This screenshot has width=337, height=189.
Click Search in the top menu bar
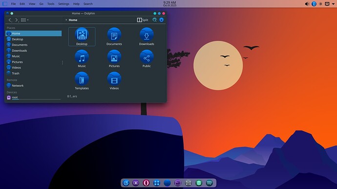pos(88,3)
